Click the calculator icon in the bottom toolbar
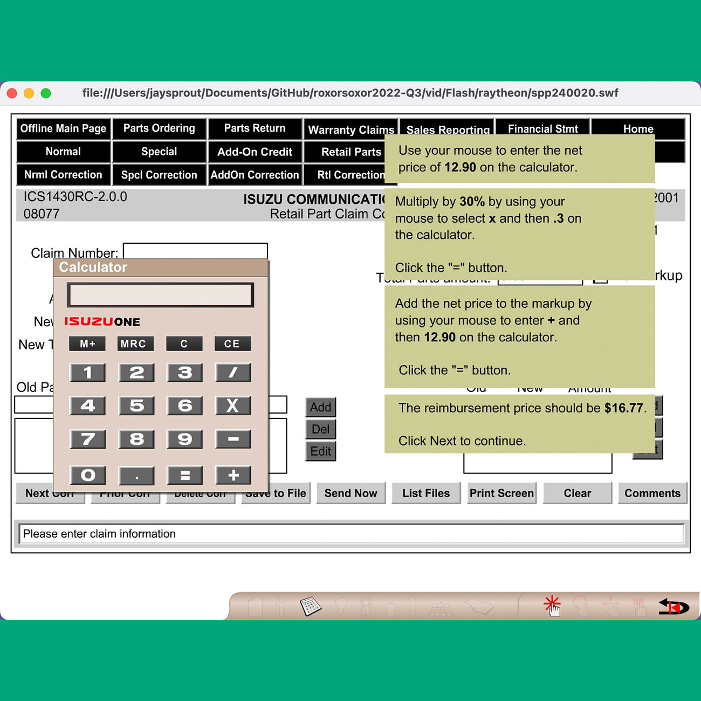Viewport: 701px width, 701px height. 310,606
